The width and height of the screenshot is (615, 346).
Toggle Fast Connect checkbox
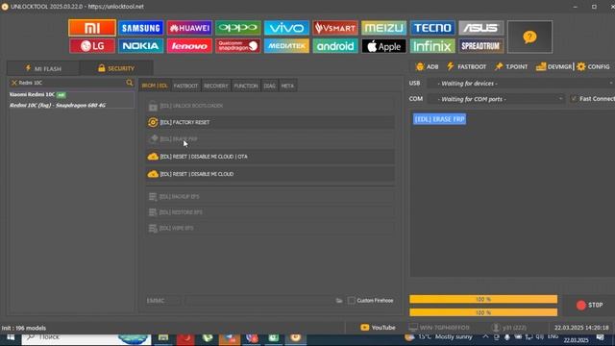[574, 99]
